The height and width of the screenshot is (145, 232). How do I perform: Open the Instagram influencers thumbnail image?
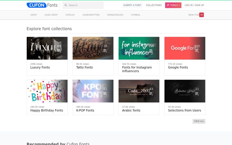pyautogui.click(x=139, y=48)
